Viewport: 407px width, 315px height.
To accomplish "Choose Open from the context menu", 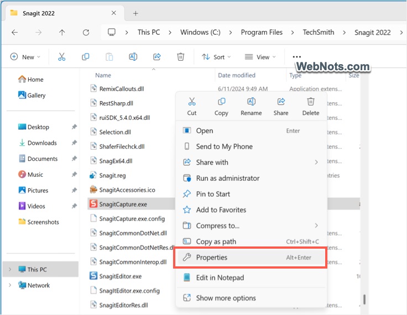I will coord(251,130).
